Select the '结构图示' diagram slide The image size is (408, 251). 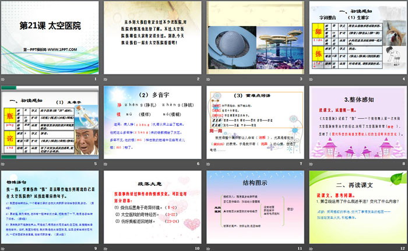(x=255, y=206)
